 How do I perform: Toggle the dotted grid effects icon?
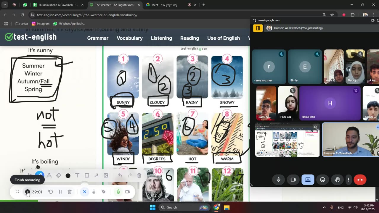(x=94, y=192)
